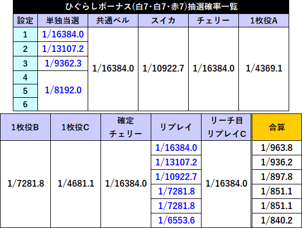Click the リーチ目リプレイC header
Screen dimensions: 302x228
tap(226, 127)
